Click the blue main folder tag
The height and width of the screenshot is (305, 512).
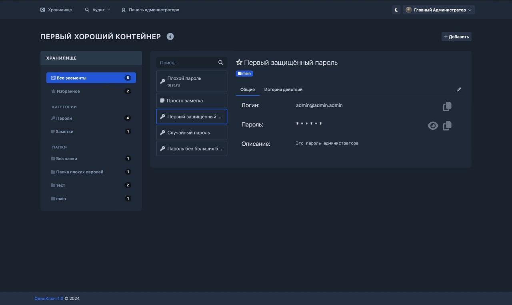(x=244, y=74)
